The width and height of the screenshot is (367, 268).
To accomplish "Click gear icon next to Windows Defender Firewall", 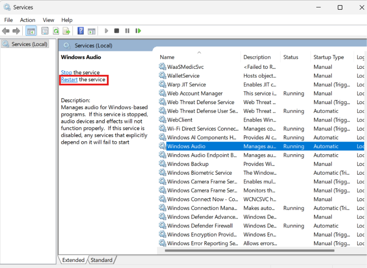I will (x=163, y=226).
